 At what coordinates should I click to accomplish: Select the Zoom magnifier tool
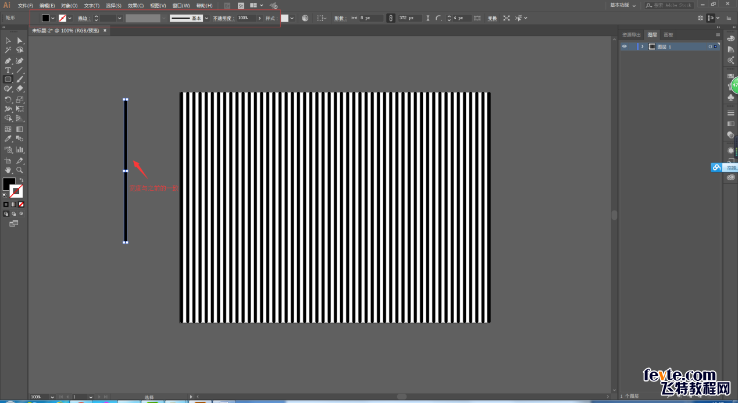point(20,170)
